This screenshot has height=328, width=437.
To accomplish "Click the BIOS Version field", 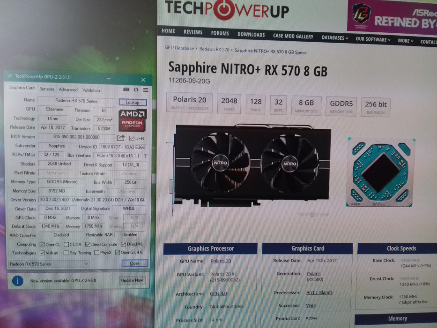I will [76, 137].
